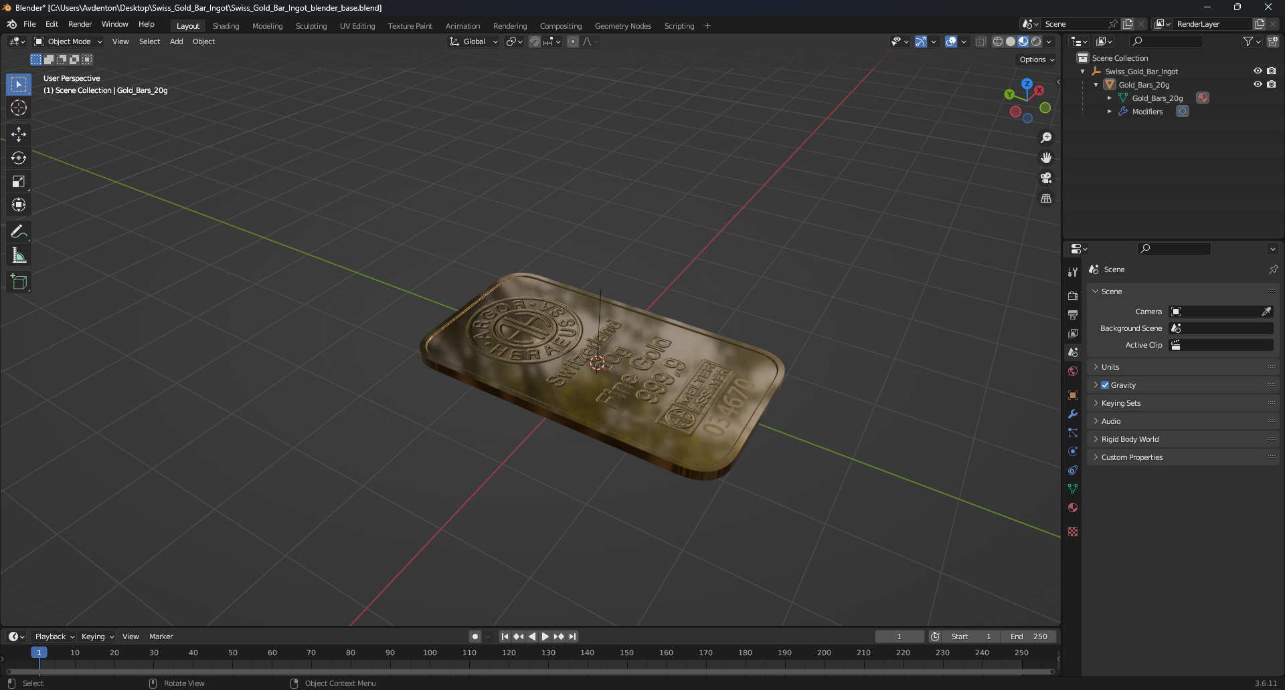The height and width of the screenshot is (690, 1285).
Task: Click the pan hand viewport icon
Action: coord(1046,158)
